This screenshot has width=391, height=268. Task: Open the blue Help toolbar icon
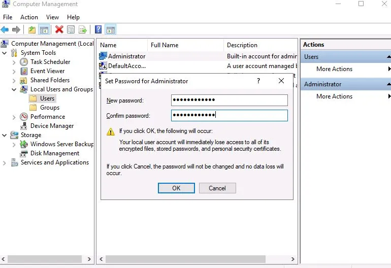(x=98, y=29)
